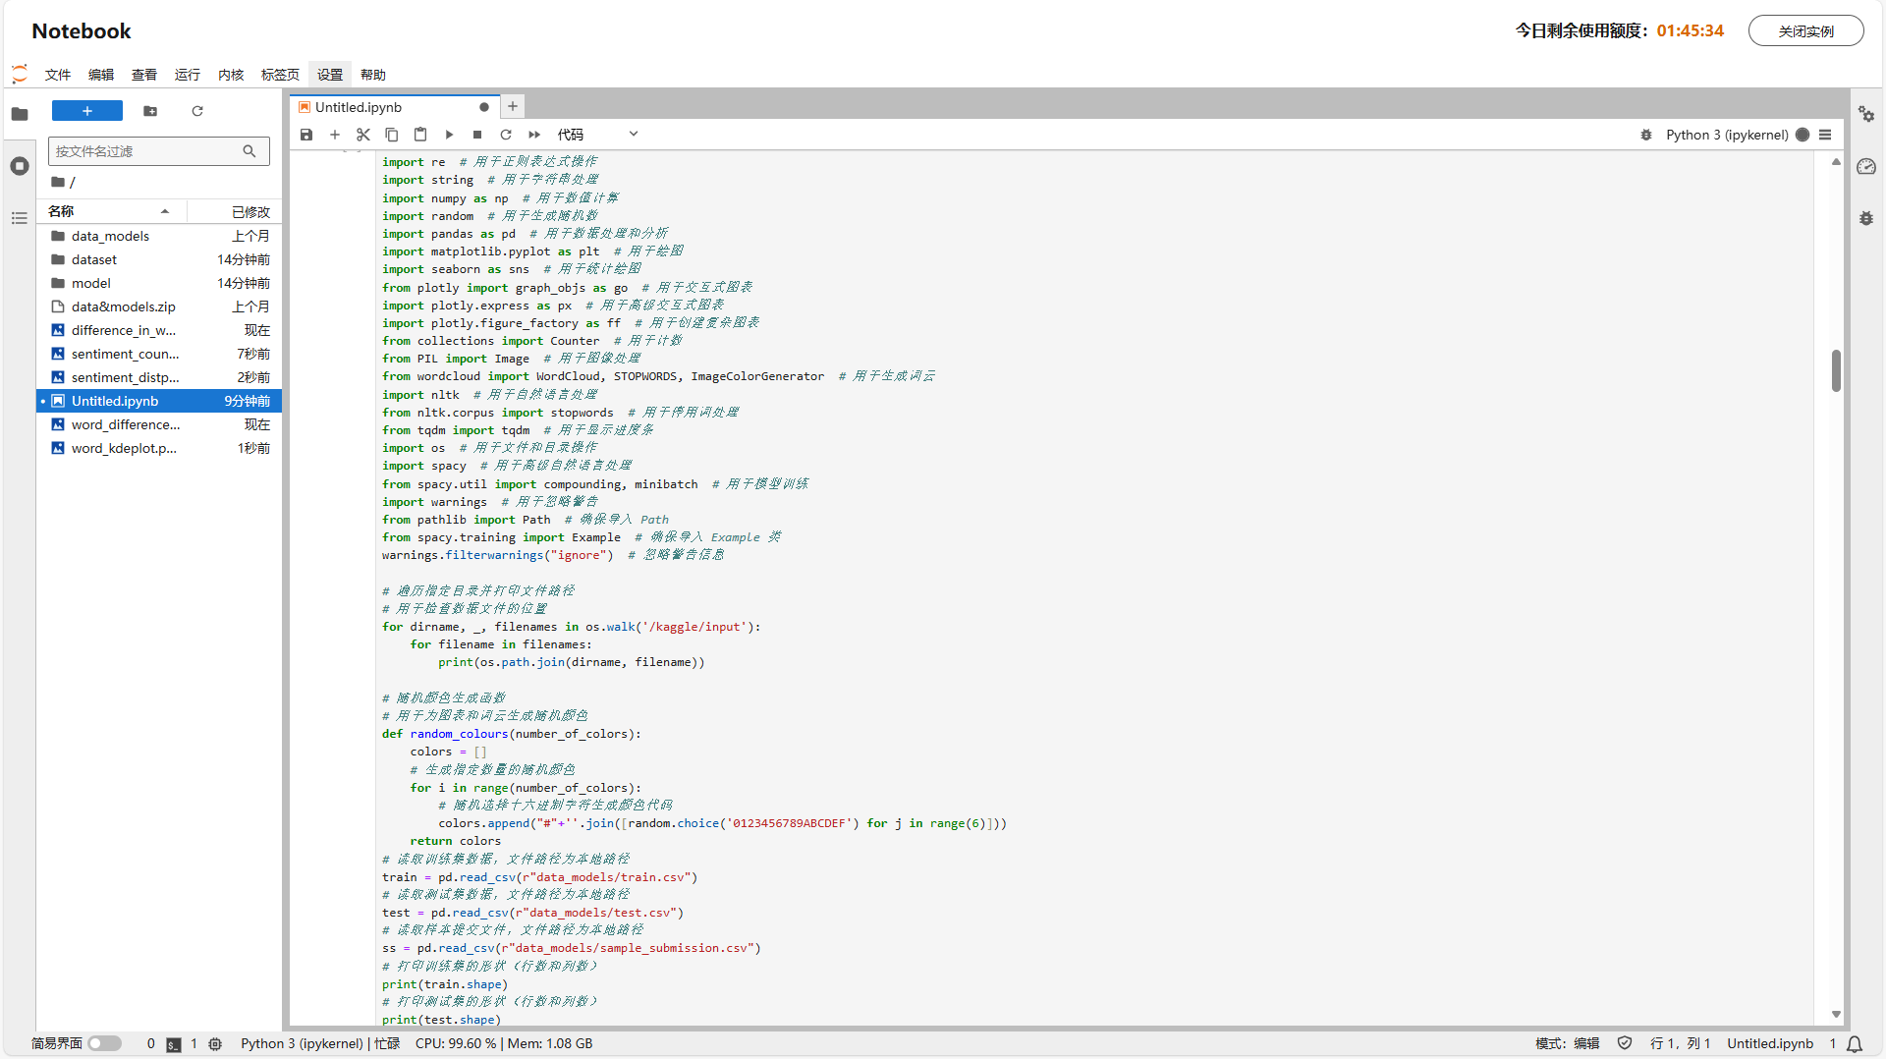Open the 查看 menu
This screenshot has width=1886, height=1059.
click(x=144, y=75)
